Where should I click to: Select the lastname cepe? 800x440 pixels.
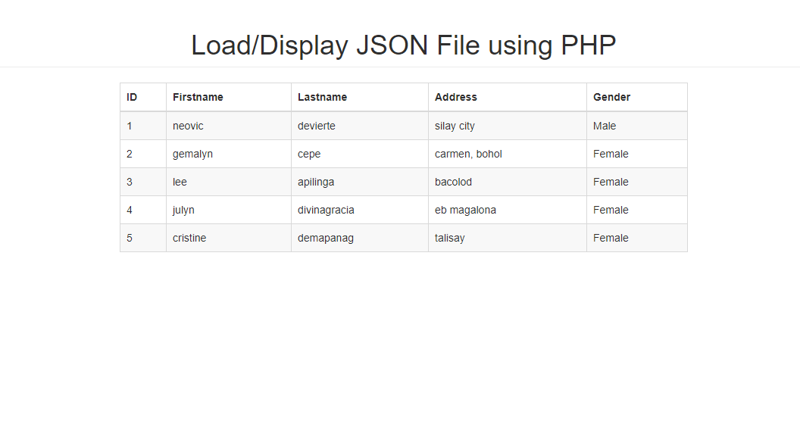pos(309,154)
